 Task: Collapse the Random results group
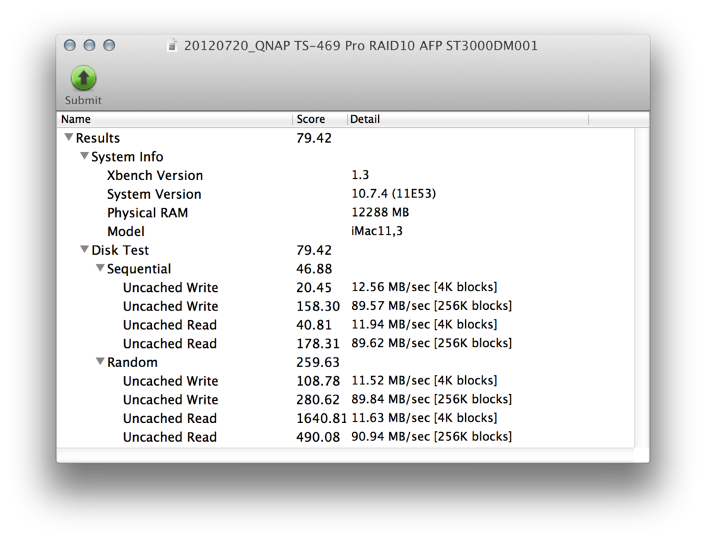tap(100, 362)
